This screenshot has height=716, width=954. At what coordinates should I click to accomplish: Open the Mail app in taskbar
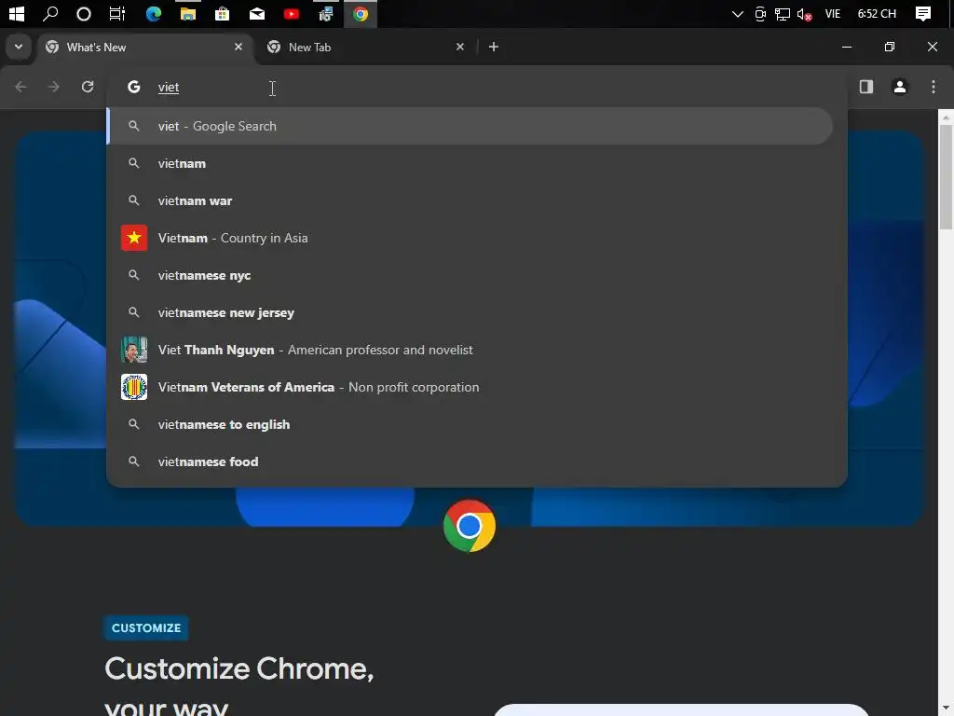click(257, 13)
